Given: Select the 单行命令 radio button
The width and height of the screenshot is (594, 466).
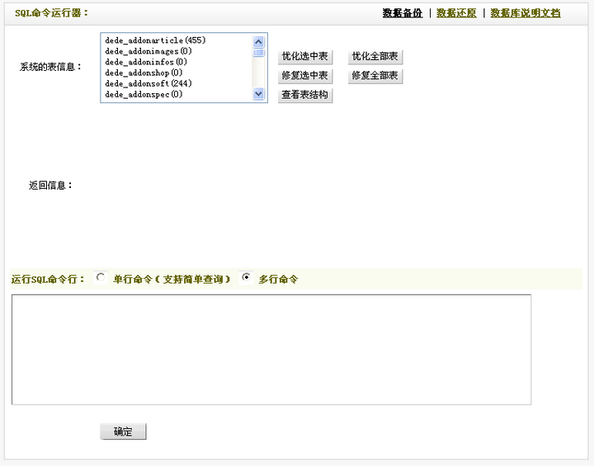Looking at the screenshot, I should coord(101,278).
